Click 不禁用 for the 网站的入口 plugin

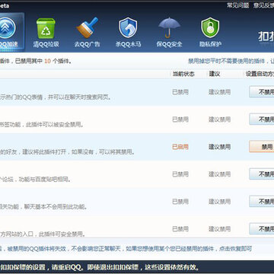[262, 229]
